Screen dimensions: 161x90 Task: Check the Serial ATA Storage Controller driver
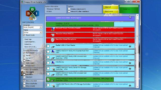coord(48,68)
